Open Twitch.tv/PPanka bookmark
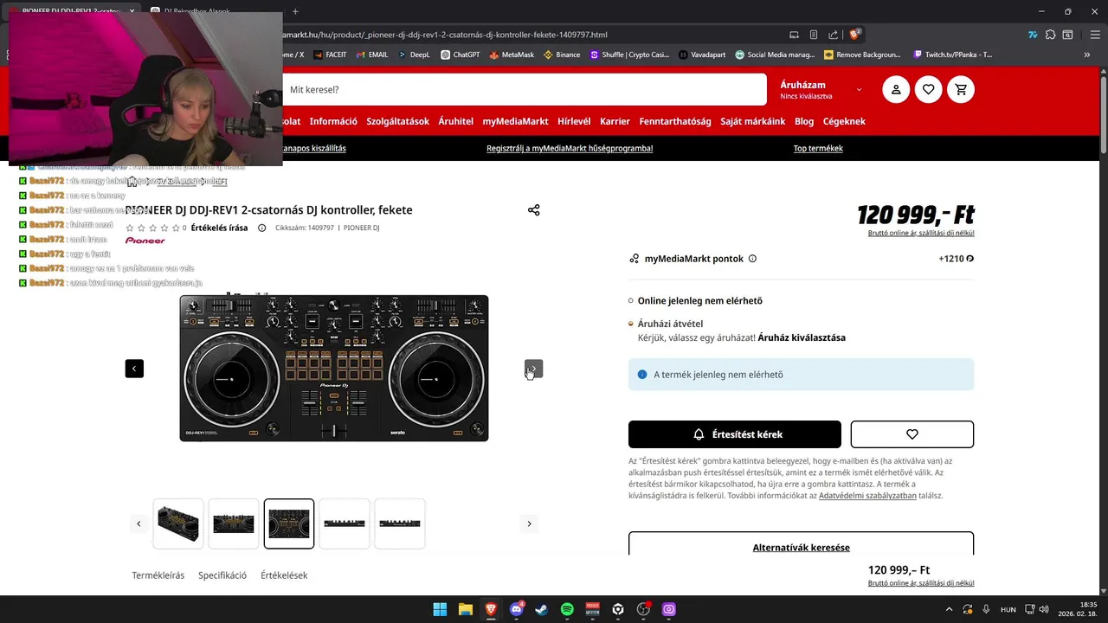Image resolution: width=1108 pixels, height=623 pixels. pos(952,55)
